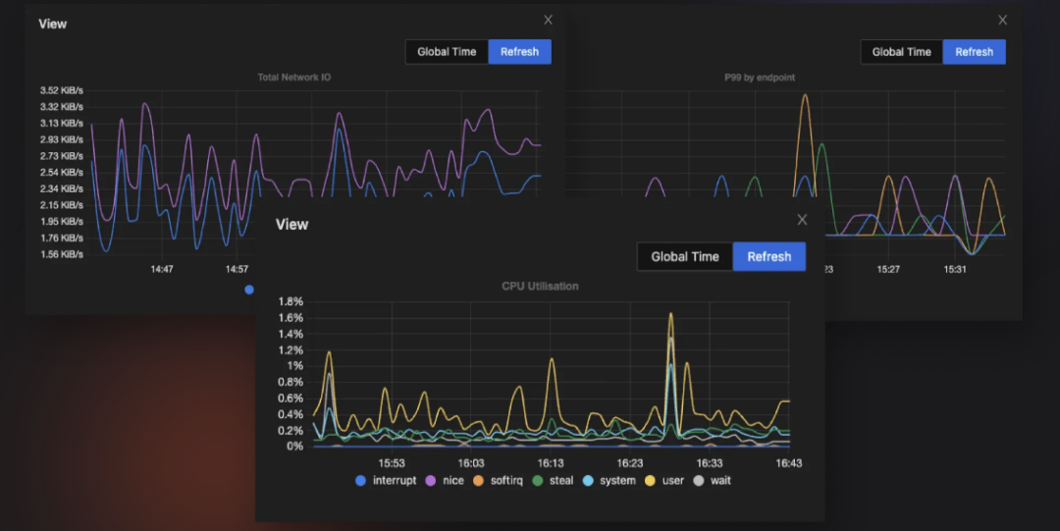Close the Total Network IO view panel
This screenshot has height=531, width=1060.
[x=548, y=20]
